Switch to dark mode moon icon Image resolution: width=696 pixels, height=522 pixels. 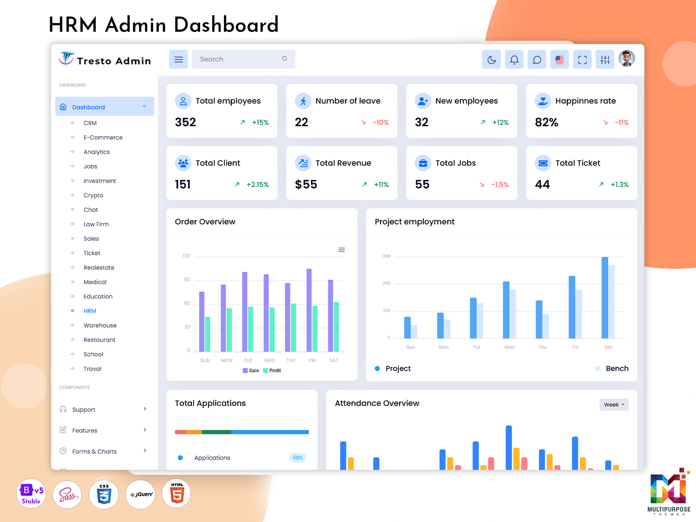(492, 60)
